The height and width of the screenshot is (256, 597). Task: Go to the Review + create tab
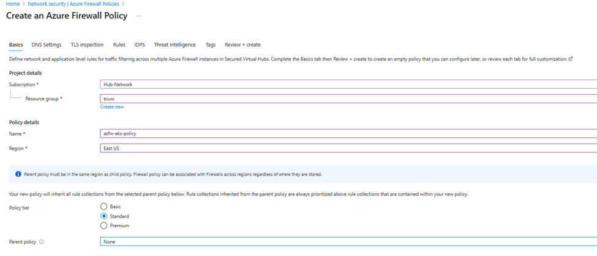pos(242,45)
